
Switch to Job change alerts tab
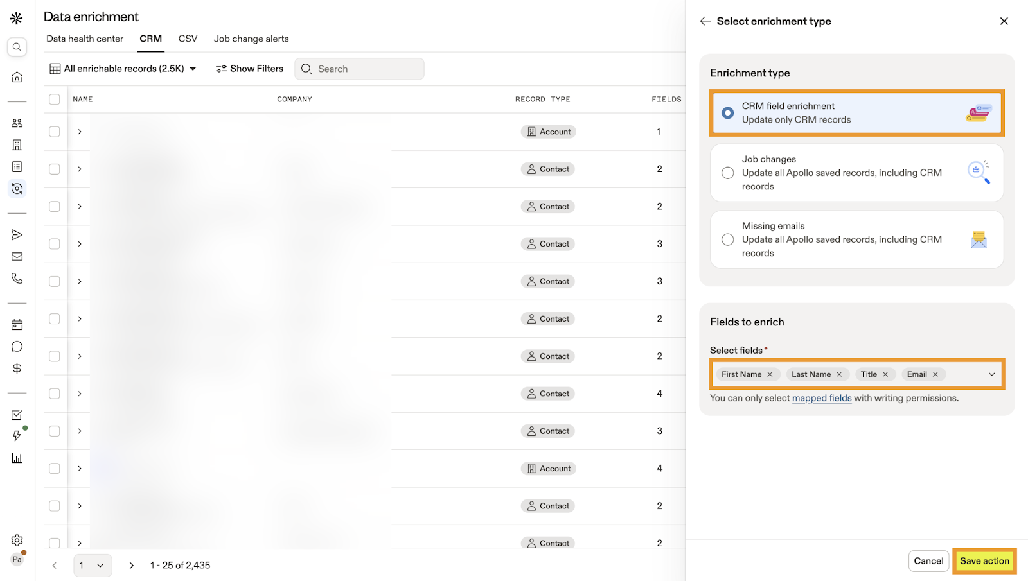[251, 39]
